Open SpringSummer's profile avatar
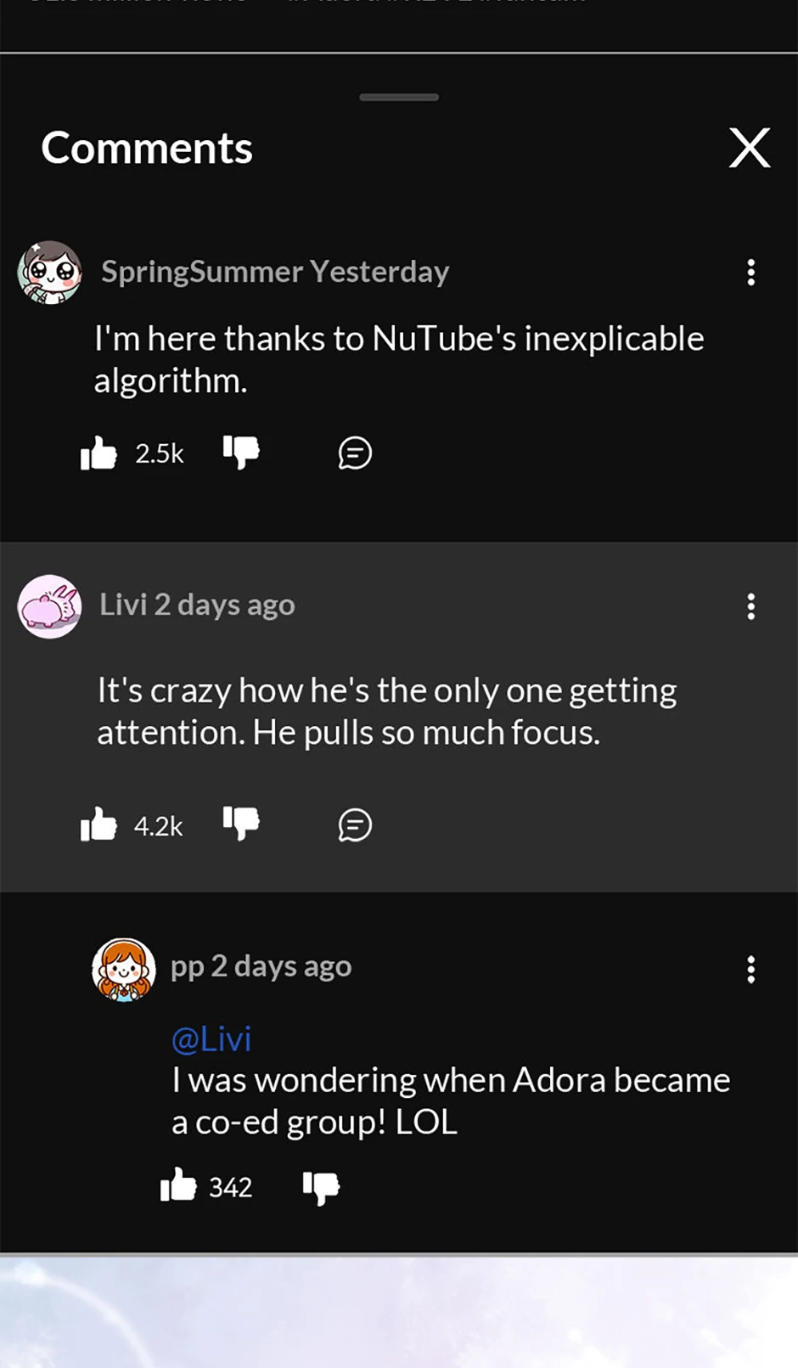798x1368 pixels. (x=50, y=273)
